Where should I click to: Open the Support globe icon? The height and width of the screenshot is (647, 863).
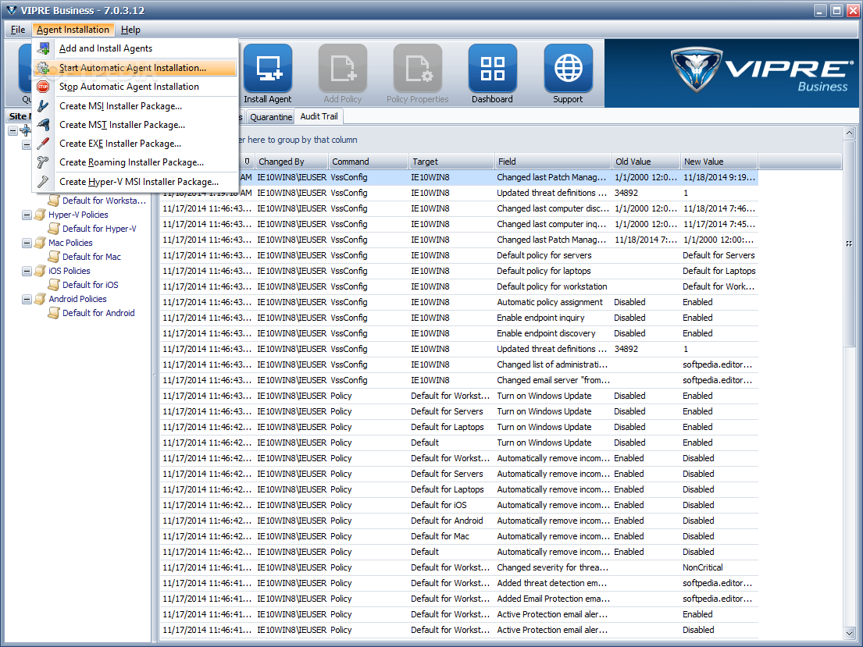point(568,68)
